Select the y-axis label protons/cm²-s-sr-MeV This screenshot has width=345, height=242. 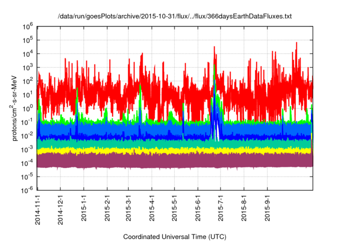tap(13, 108)
